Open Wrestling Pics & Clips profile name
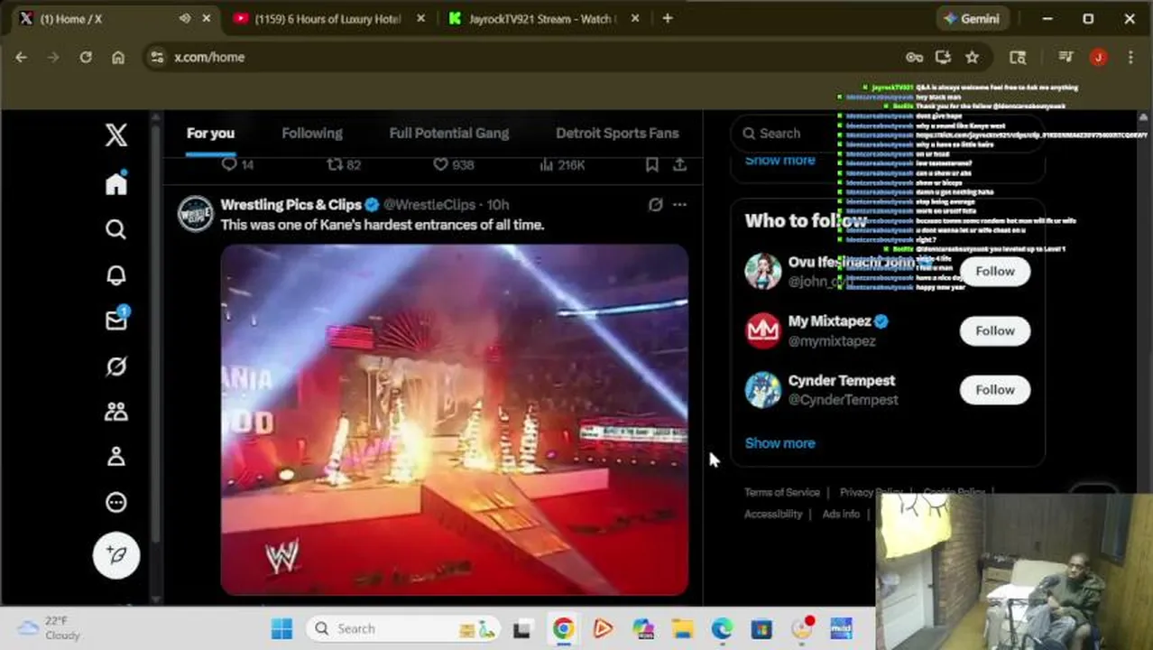The image size is (1153, 650). point(291,205)
